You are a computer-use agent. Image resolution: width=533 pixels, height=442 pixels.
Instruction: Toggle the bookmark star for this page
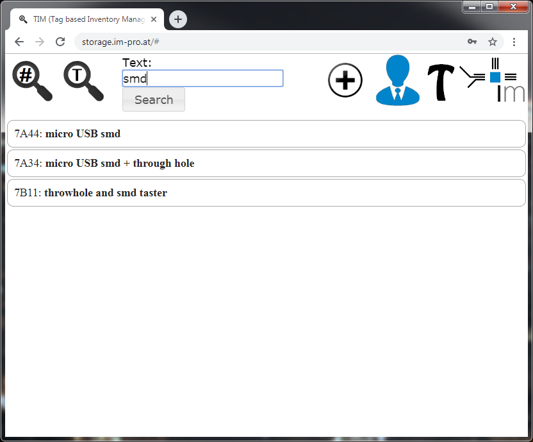[493, 41]
